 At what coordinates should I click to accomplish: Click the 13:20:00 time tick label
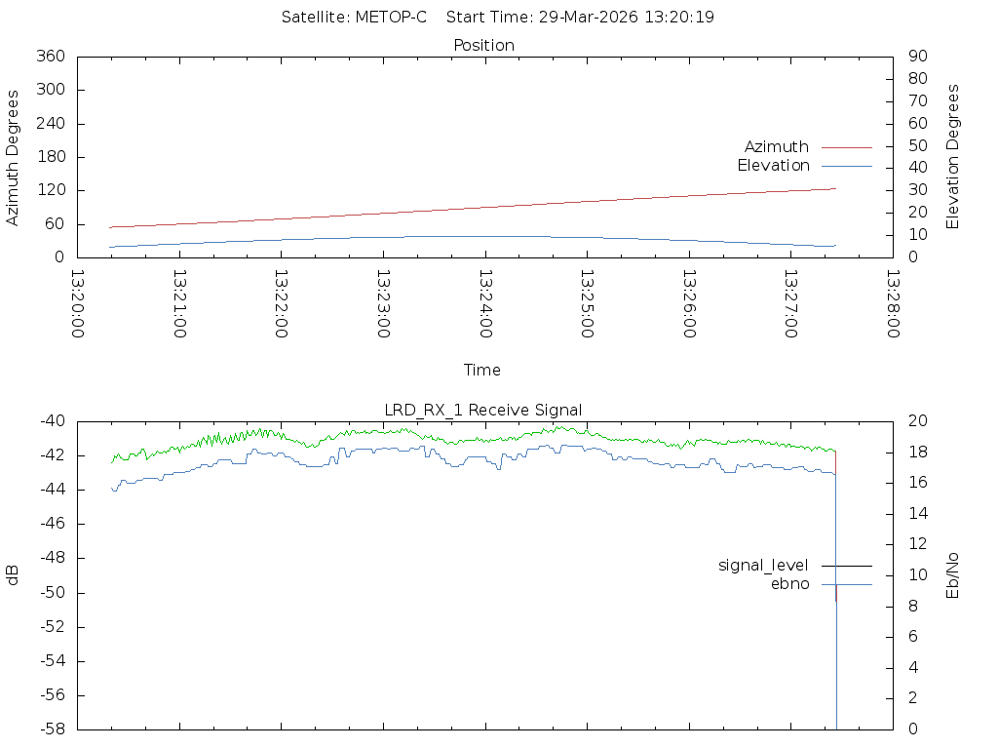tap(78, 303)
